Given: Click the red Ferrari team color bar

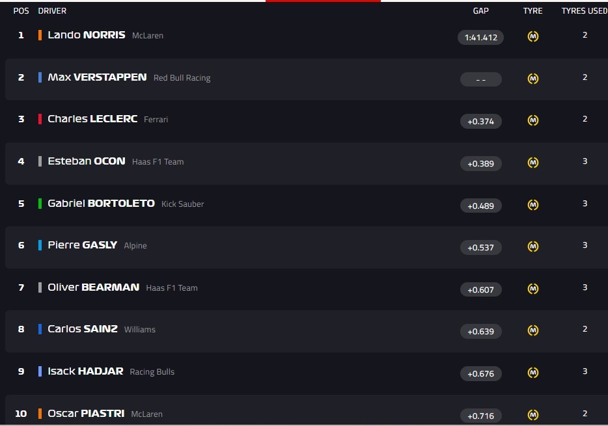Looking at the screenshot, I should [40, 119].
